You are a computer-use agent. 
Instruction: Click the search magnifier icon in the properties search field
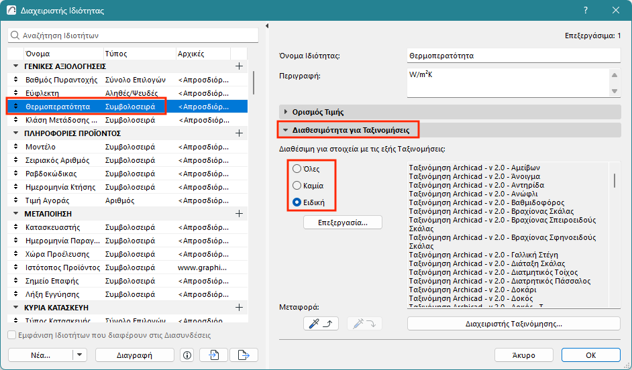(x=15, y=36)
